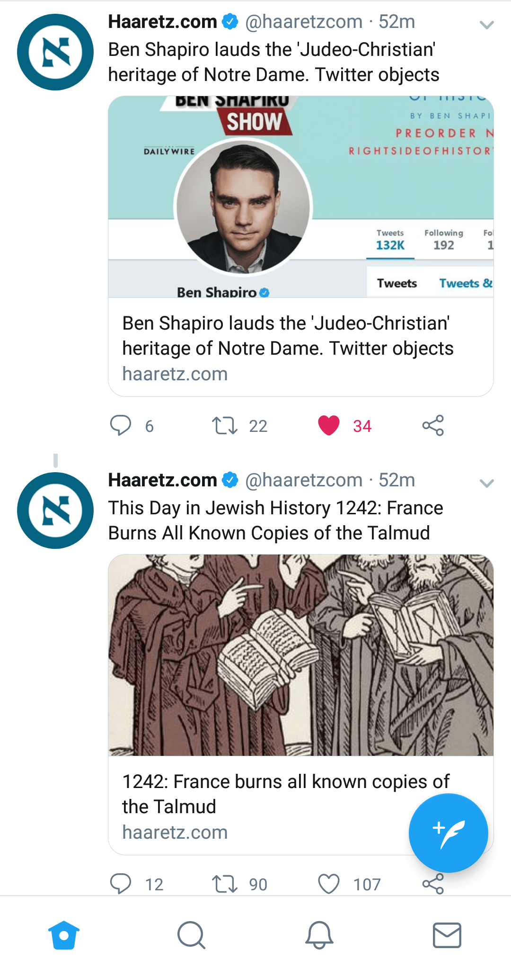Screen dimensions: 511x968
Task: Open @haaretzcom handle on second tweet
Action: click(304, 480)
